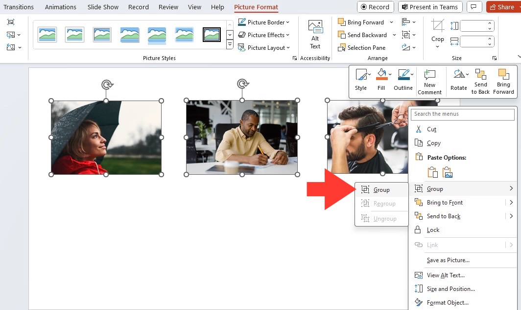Open the Size dialog launcher

tap(495, 58)
